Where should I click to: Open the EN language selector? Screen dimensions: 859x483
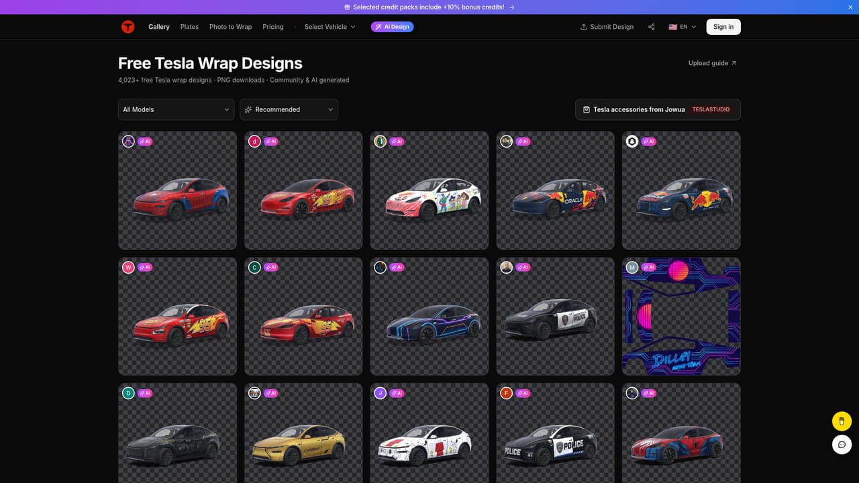tap(683, 27)
